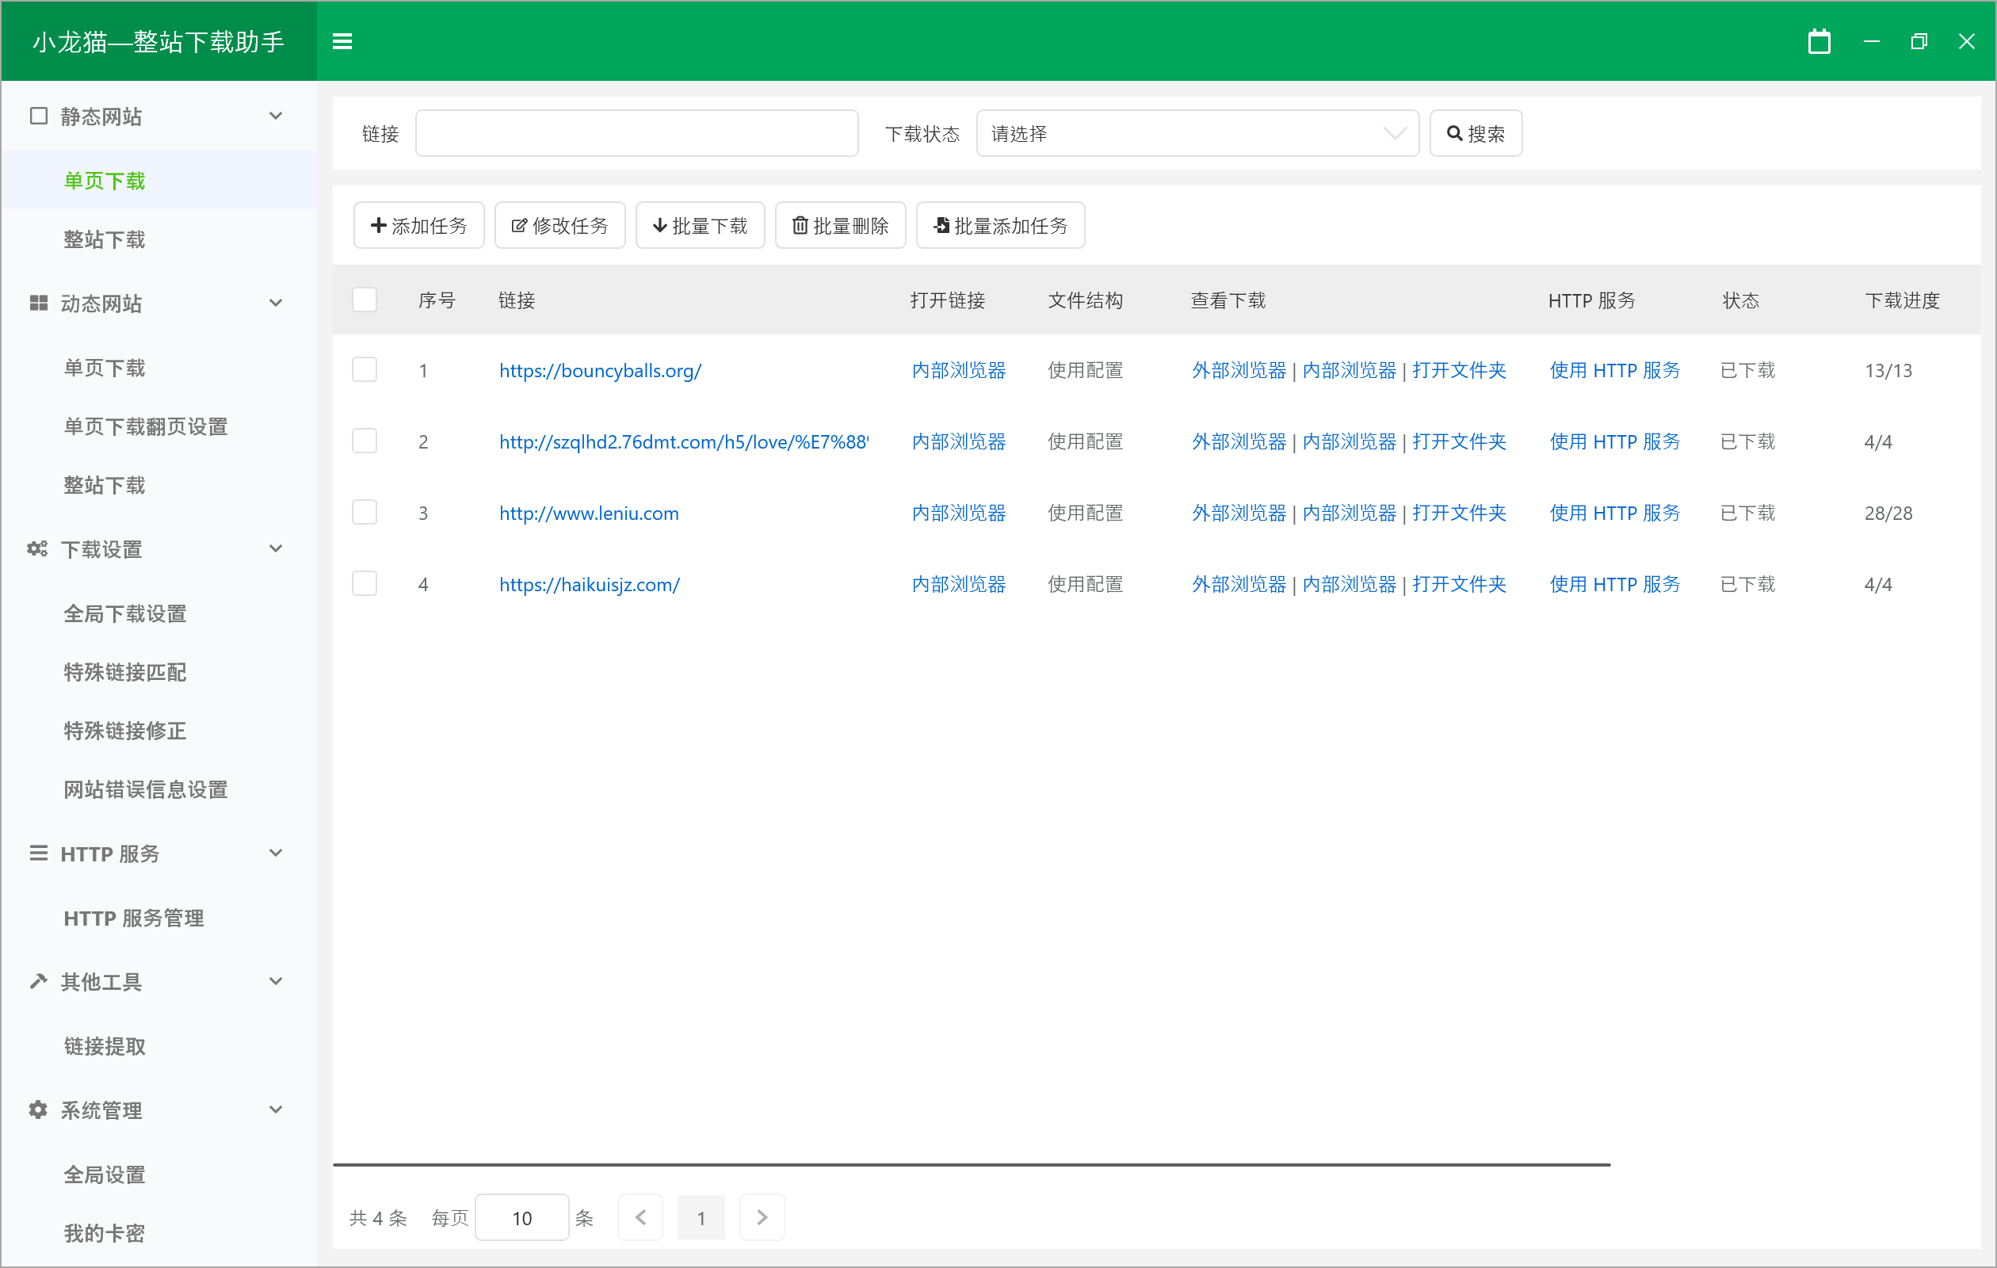1997x1268 pixels.
Task: Toggle the hamburger sidebar menu icon
Action: pyautogui.click(x=342, y=41)
